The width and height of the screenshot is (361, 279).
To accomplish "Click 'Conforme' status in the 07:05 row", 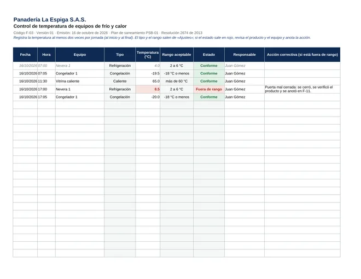I will point(209,73).
